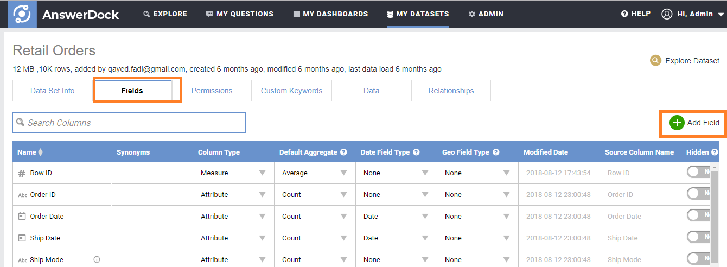Screen dimensions: 727x267
Task: Click the Date Field Type help icon
Action: click(416, 152)
